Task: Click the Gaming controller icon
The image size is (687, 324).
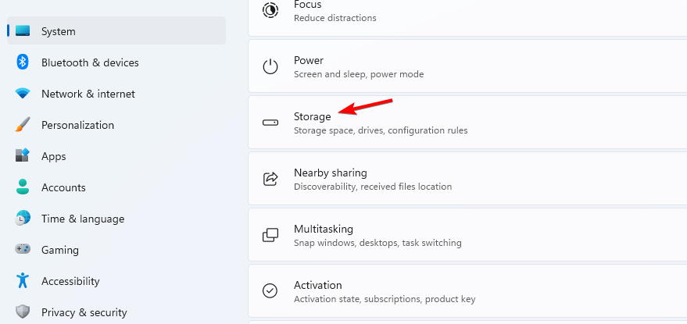Action: (23, 250)
